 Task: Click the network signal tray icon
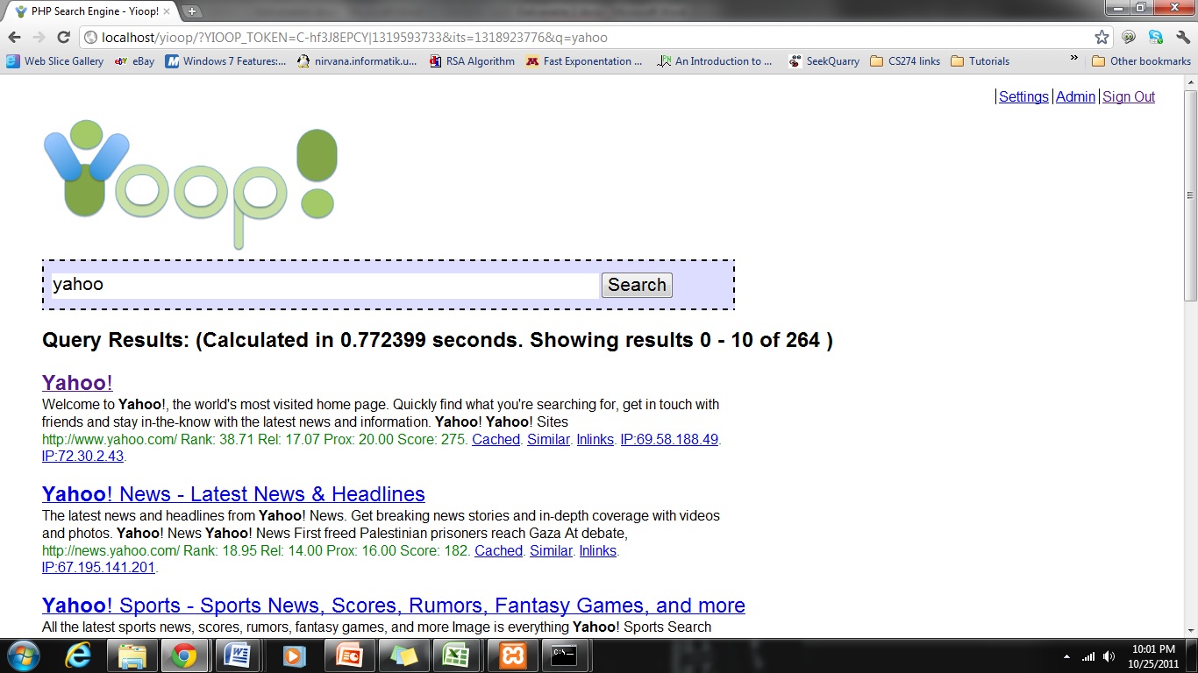click(1088, 656)
